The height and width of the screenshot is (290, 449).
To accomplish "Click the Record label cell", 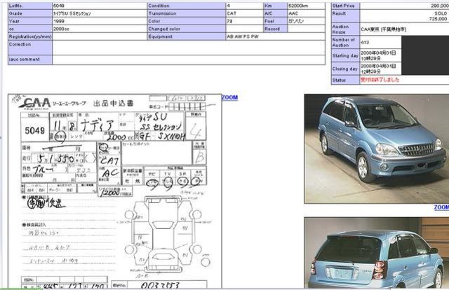I will [x=275, y=29].
